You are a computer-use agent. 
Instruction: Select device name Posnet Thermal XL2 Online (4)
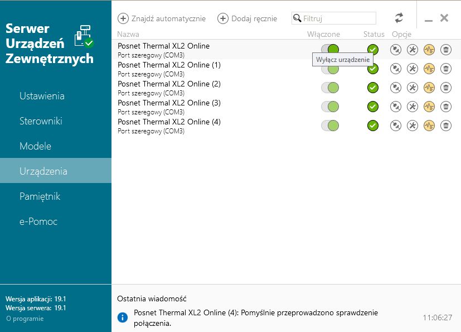169,122
